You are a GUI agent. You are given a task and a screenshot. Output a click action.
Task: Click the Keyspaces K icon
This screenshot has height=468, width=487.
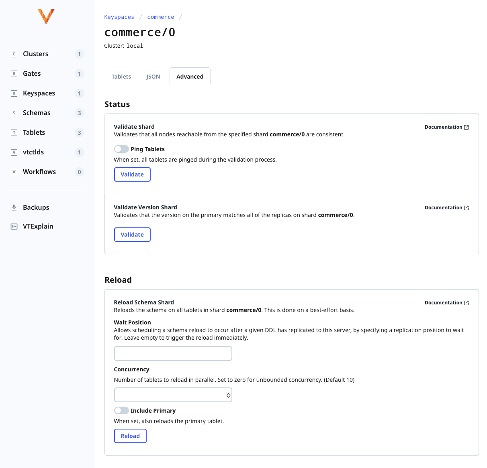pyautogui.click(x=14, y=93)
